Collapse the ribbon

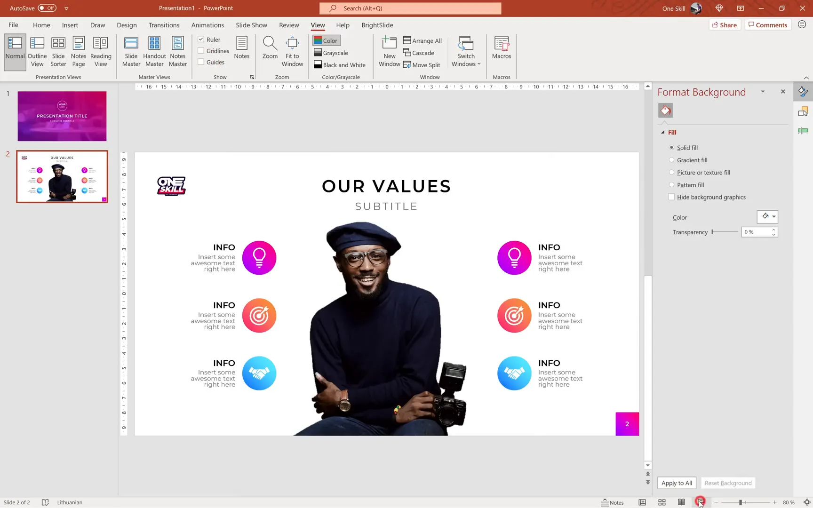pyautogui.click(x=806, y=78)
